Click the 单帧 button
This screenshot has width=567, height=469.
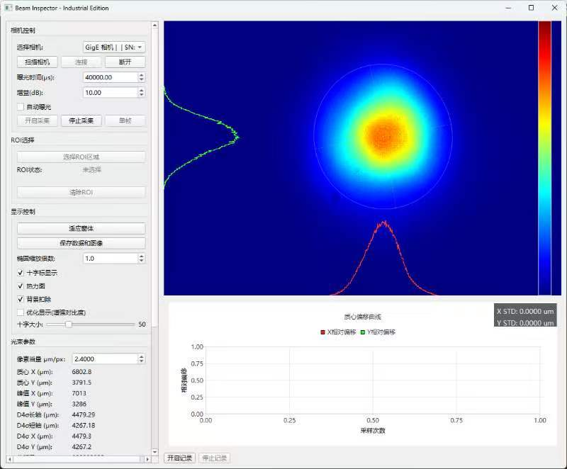point(125,120)
